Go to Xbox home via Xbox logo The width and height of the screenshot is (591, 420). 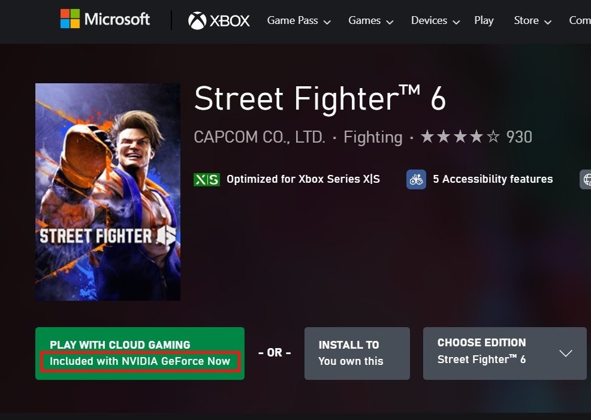(x=219, y=21)
